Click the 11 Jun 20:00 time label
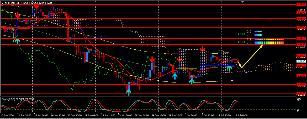307x119 pixels. [24, 116]
